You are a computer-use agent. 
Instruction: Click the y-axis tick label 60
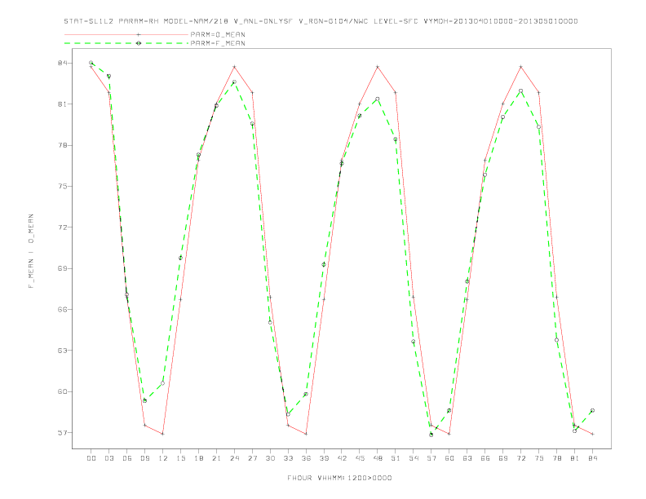(63, 391)
